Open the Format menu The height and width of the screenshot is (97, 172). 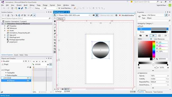[52, 5]
